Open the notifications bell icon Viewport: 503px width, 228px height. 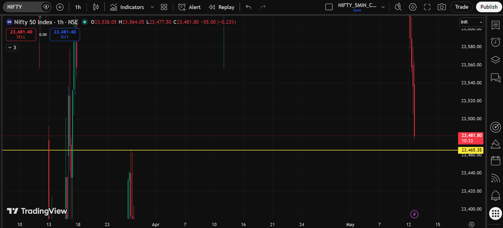coord(495,196)
